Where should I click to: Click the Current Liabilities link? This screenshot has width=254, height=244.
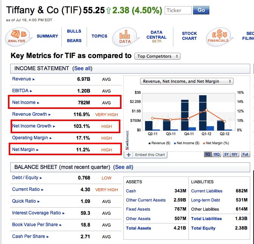207,191
